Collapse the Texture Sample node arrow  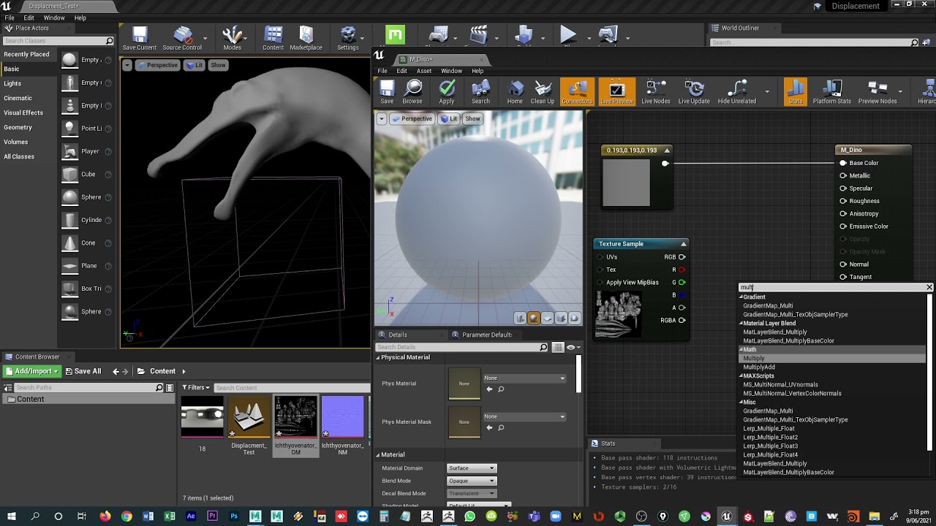pyautogui.click(x=683, y=244)
